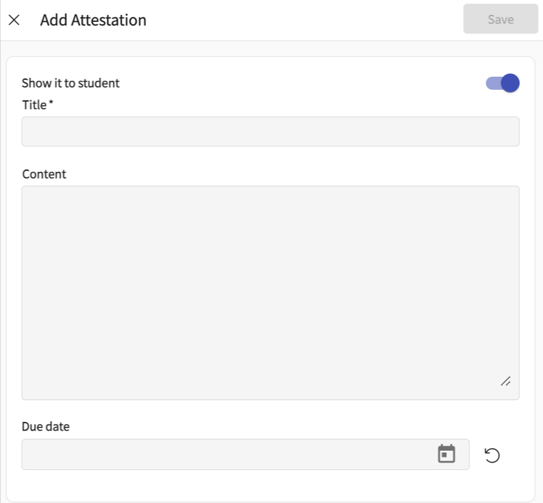Viewport: 543px width, 503px height.
Task: Click inside the Content text area
Action: pos(270,293)
